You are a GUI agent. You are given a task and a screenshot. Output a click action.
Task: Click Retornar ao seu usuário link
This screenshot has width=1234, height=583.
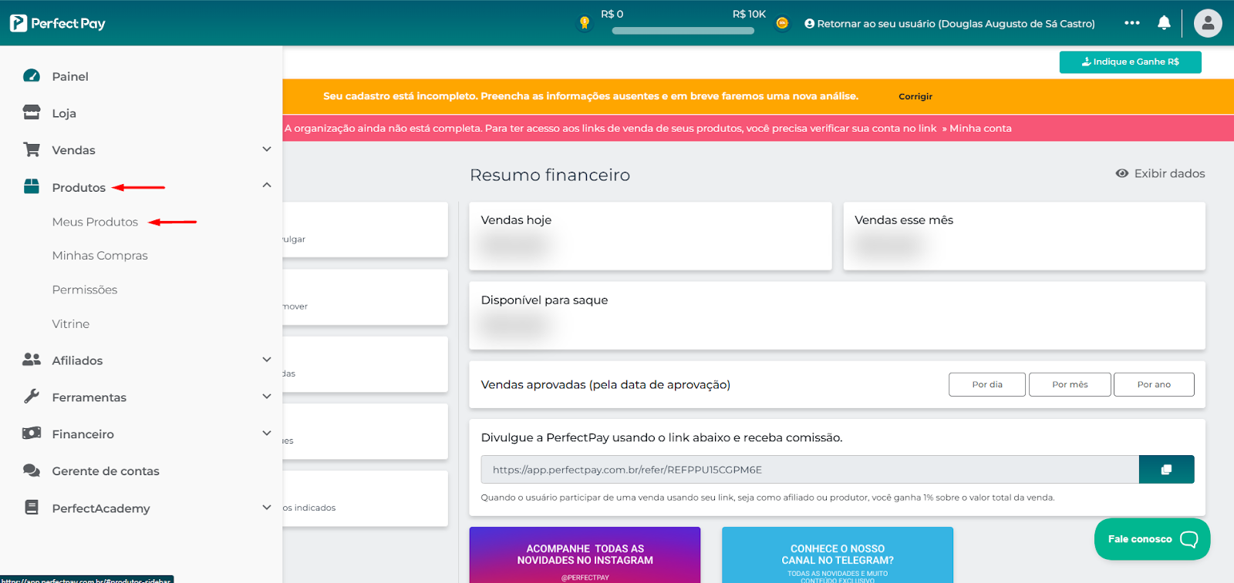(949, 24)
